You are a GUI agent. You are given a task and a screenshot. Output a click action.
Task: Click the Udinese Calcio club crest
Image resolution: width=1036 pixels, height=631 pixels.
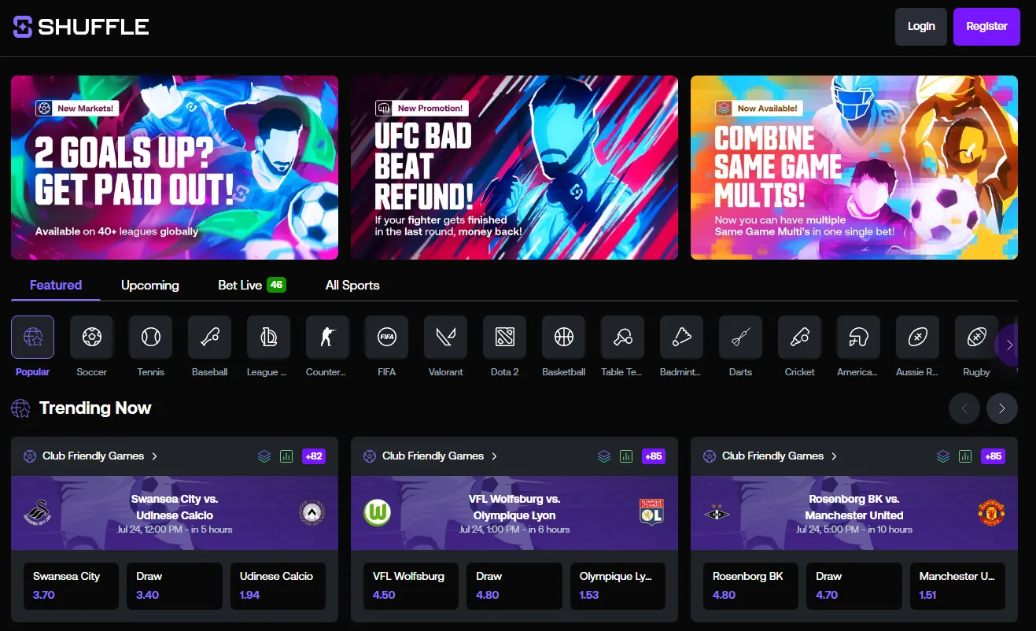click(312, 514)
